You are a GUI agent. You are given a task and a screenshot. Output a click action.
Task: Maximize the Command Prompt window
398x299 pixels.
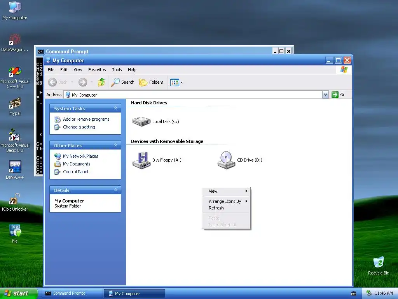coord(281,51)
